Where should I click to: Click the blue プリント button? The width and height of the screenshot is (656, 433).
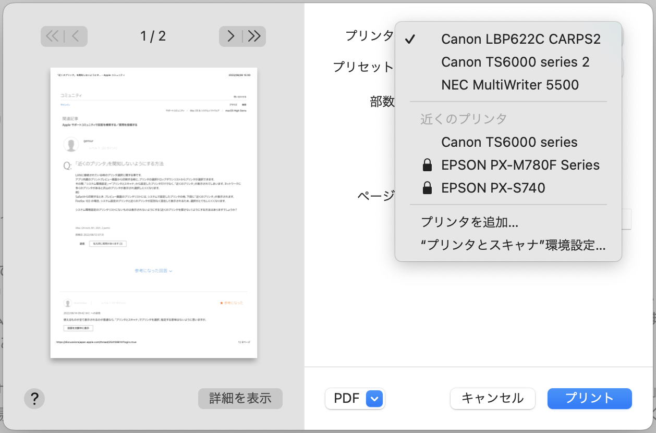tap(590, 399)
